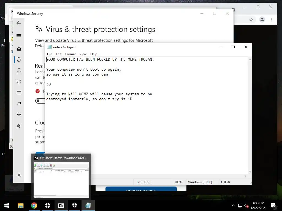This screenshot has width=282, height=211.
Task: Click the Notepad scrollbar down arrow
Action: pos(250,172)
